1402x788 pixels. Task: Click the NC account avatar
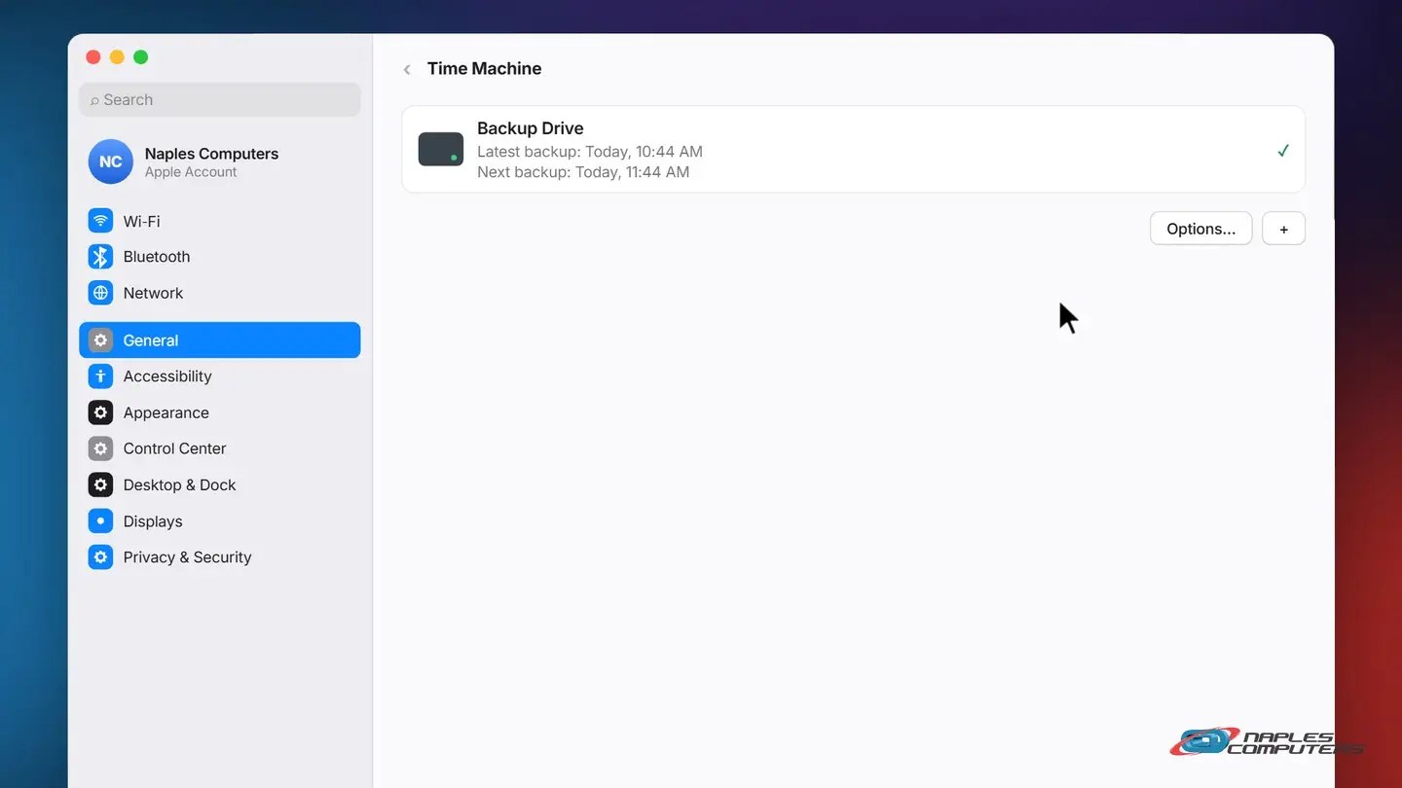(x=110, y=161)
